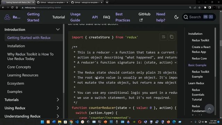The image size is (222, 125).
Task: Open Visual Studio Code from taskbar
Action: [77, 122]
